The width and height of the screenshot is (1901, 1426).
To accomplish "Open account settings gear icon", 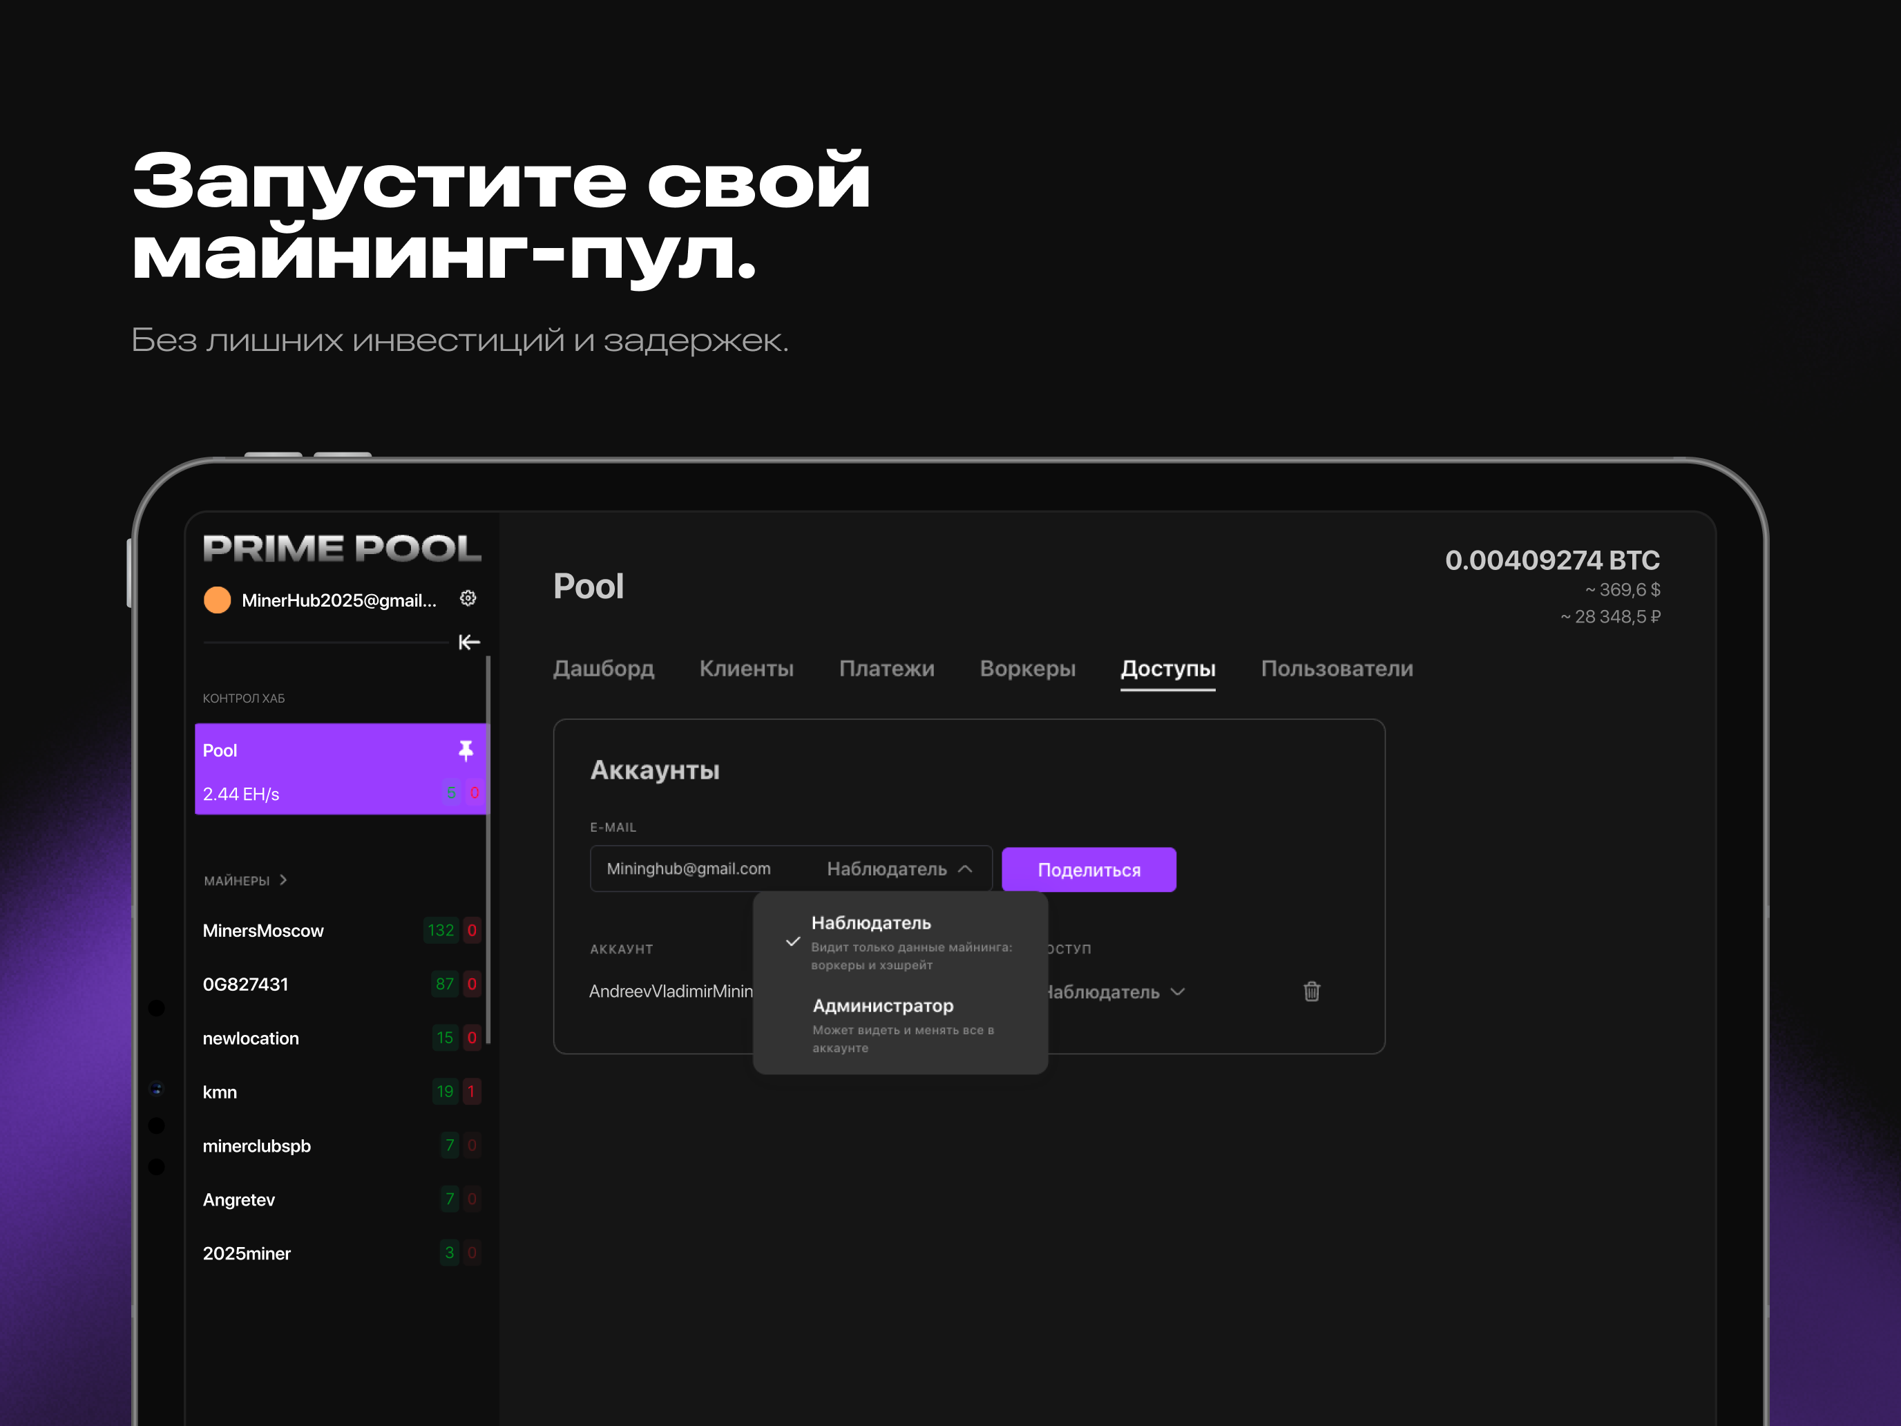I will point(468,598).
